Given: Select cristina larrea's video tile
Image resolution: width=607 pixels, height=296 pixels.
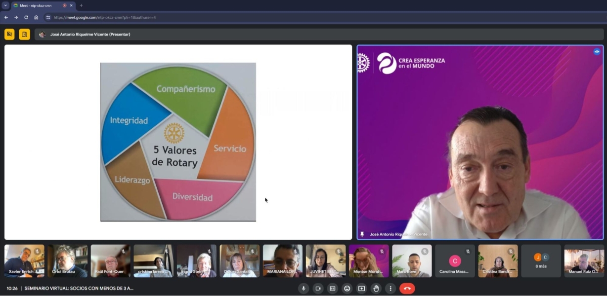Looking at the screenshot, I should 153,261.
